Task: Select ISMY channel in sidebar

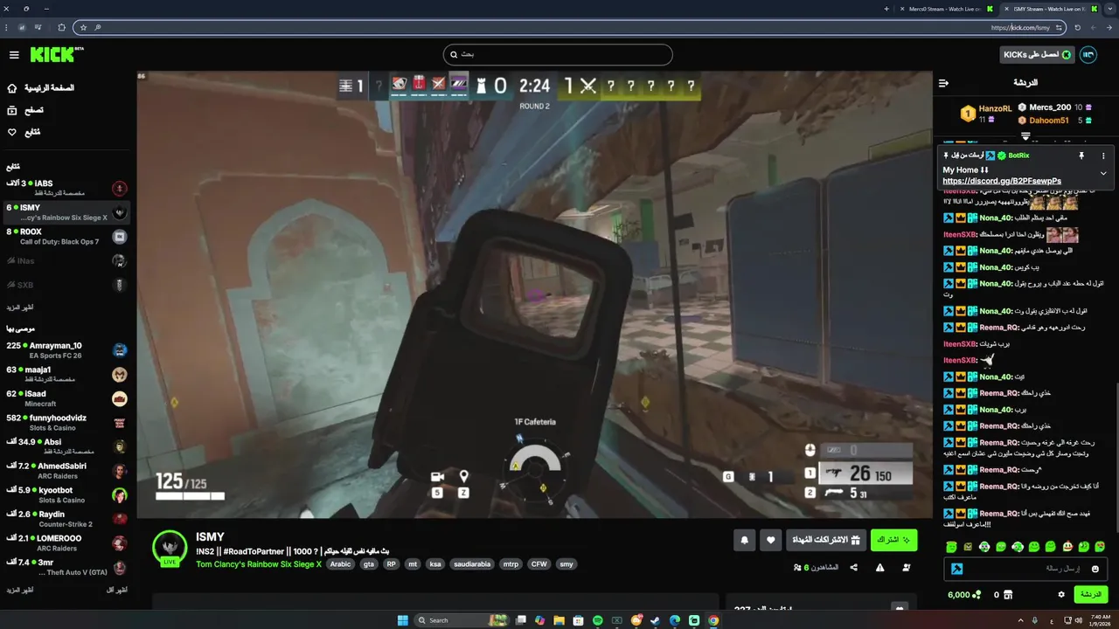Action: (x=66, y=212)
